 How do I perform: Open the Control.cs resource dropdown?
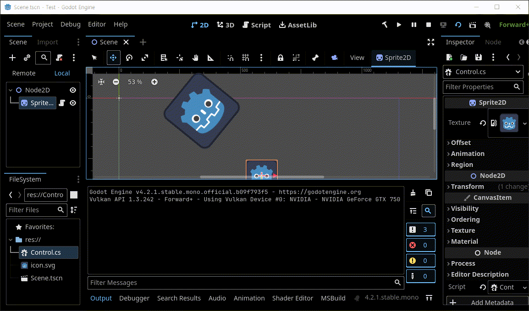coord(483,72)
